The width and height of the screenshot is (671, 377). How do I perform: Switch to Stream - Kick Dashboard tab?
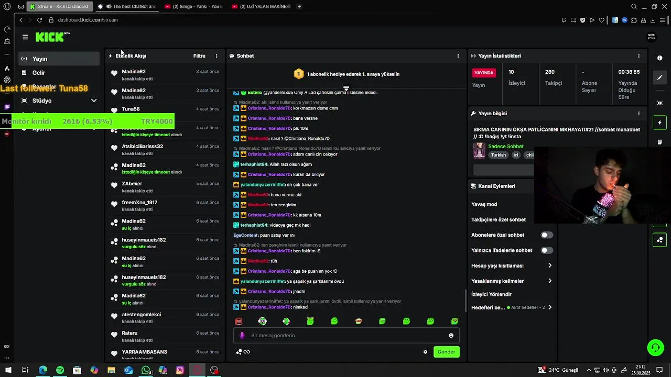(x=59, y=6)
